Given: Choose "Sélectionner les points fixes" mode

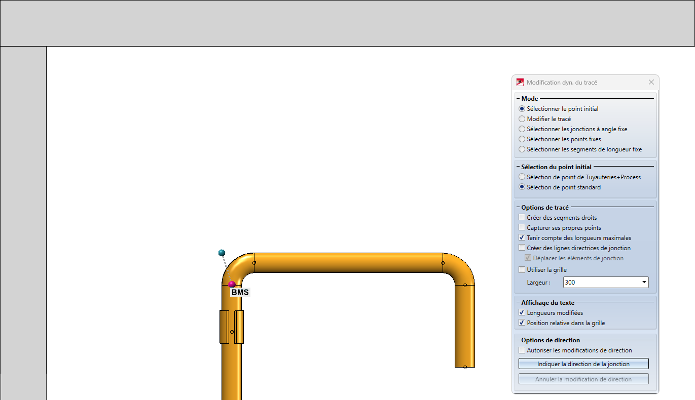Looking at the screenshot, I should click(x=522, y=139).
